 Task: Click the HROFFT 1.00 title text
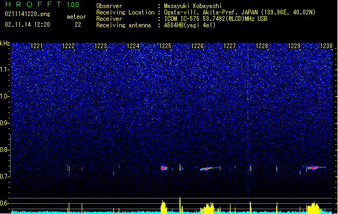[x=42, y=4]
